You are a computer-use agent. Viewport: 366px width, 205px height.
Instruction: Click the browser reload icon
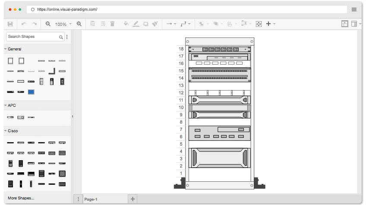coord(33,9)
